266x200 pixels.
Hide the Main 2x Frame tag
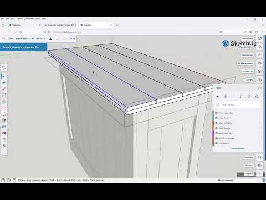(216, 123)
